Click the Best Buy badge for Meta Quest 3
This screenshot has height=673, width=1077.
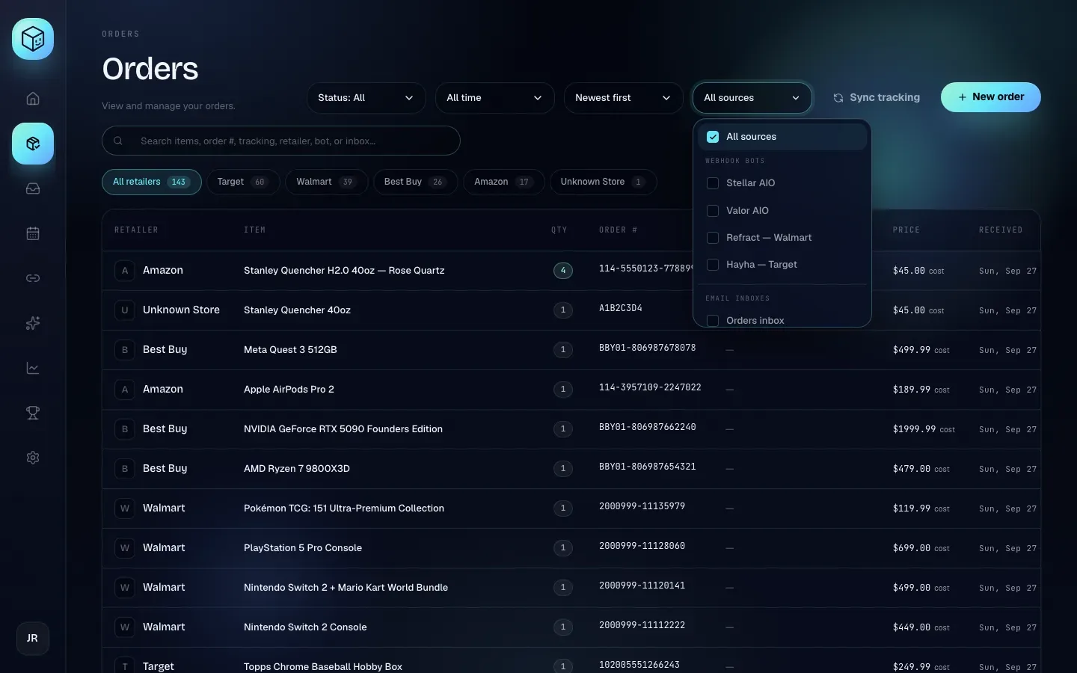pos(125,350)
